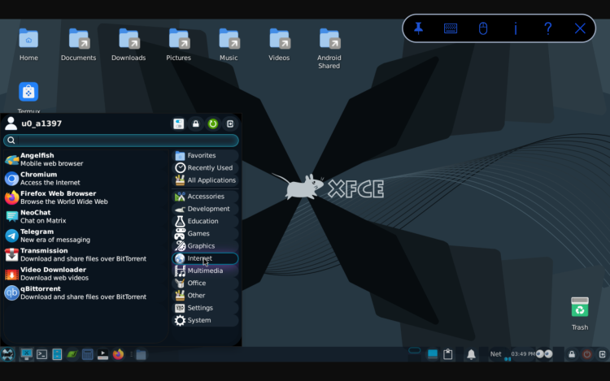Launch Telegram messaging app

86,236
